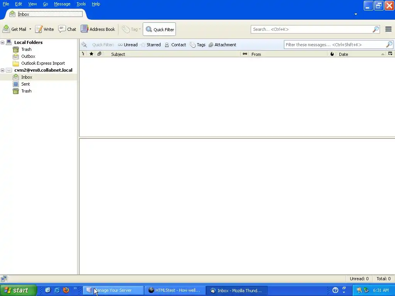
Task: Open the column picker icon
Action: point(390,54)
